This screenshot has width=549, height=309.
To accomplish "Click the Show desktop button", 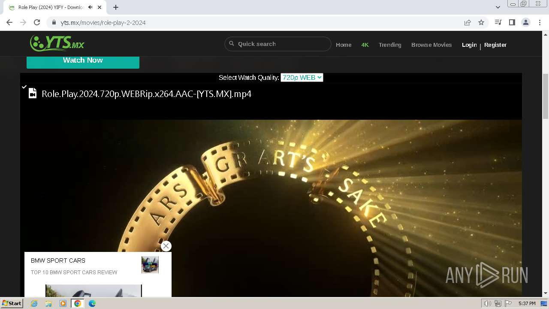I will pos(544,303).
